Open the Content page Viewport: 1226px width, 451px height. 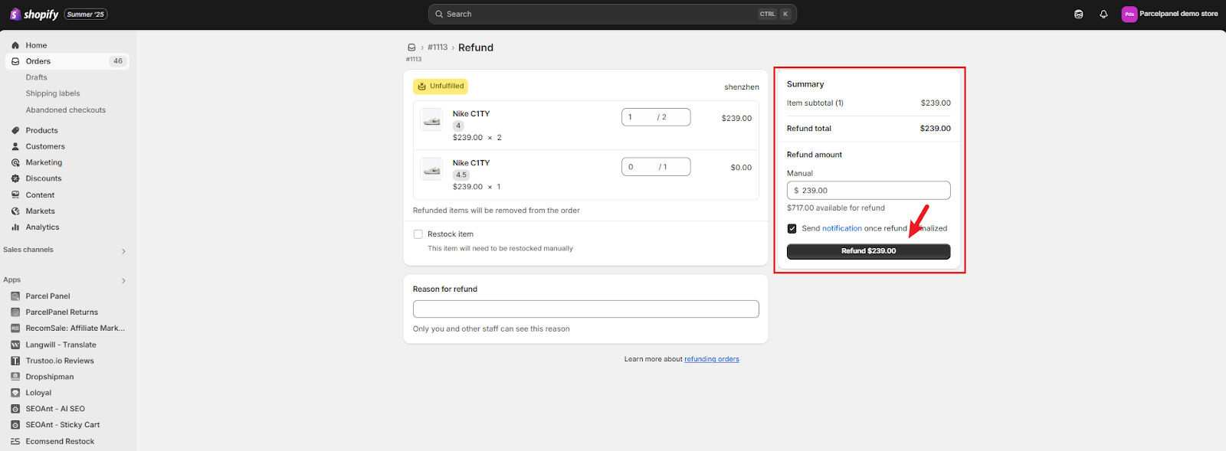(40, 195)
